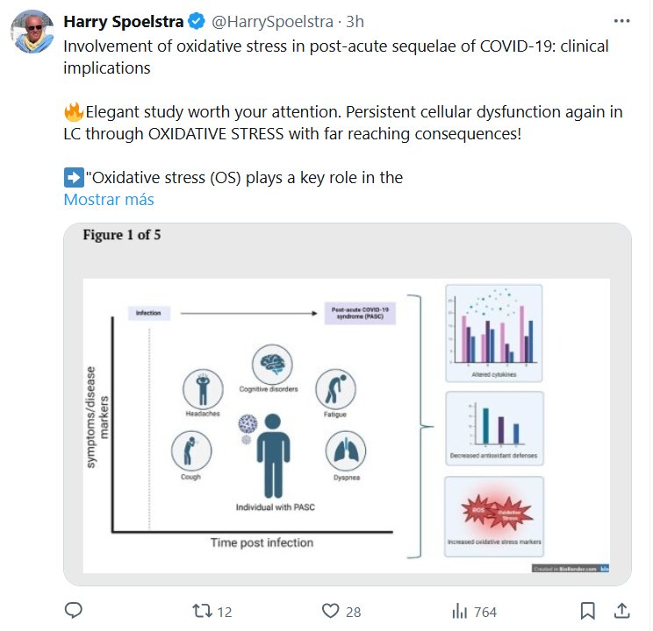The image size is (653, 631).
Task: Click the Cognitive disorders brain icon
Action: point(271,364)
